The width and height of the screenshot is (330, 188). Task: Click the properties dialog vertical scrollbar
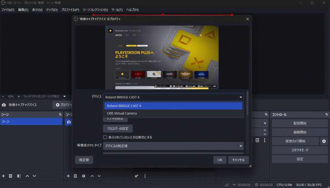click(247, 103)
